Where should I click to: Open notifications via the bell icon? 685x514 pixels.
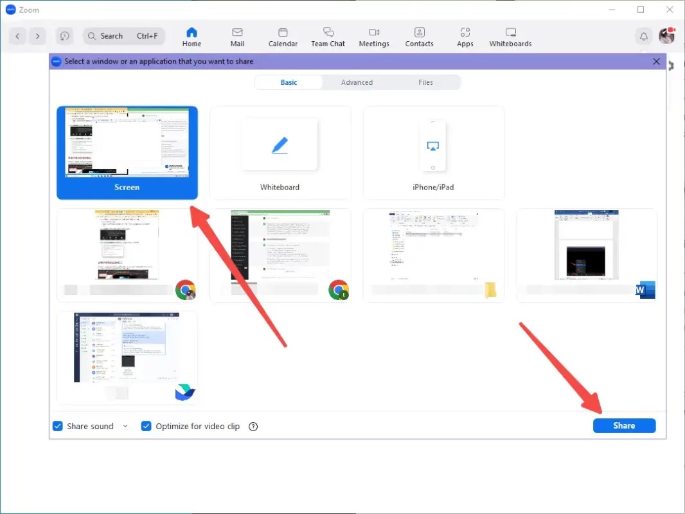(643, 36)
